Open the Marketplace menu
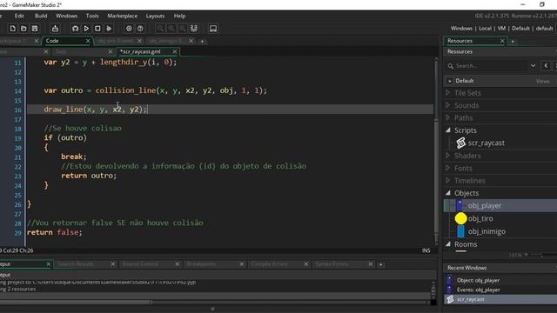Screen dimensions: 557x313 pyautogui.click(x=122, y=16)
